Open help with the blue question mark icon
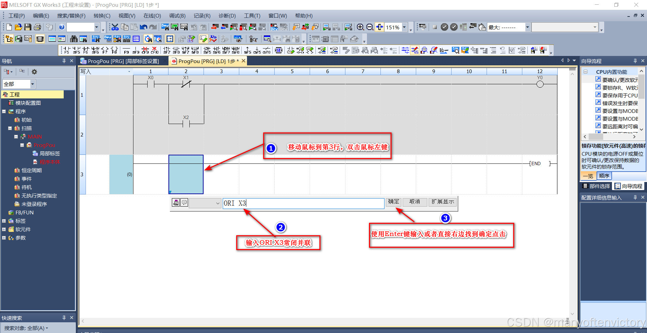 [62, 27]
